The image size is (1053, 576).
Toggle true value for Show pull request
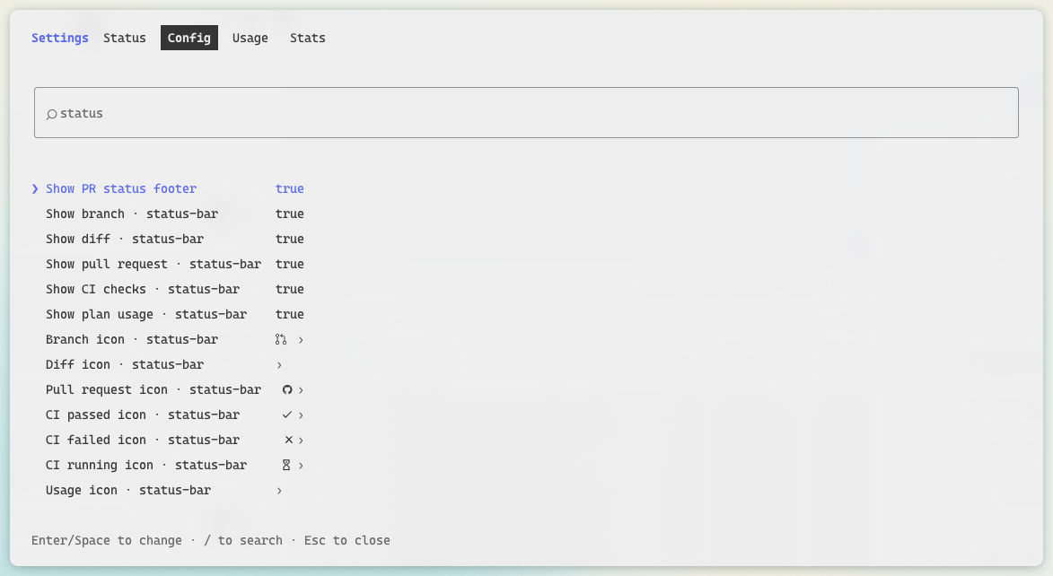point(289,264)
